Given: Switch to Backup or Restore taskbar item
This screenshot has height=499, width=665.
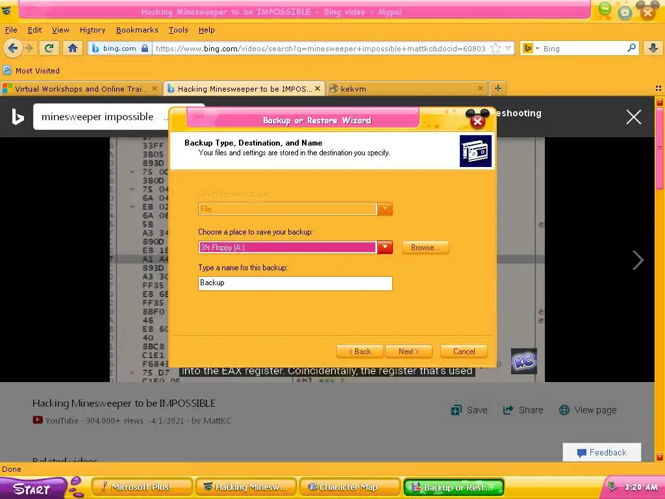Looking at the screenshot, I should (x=454, y=487).
